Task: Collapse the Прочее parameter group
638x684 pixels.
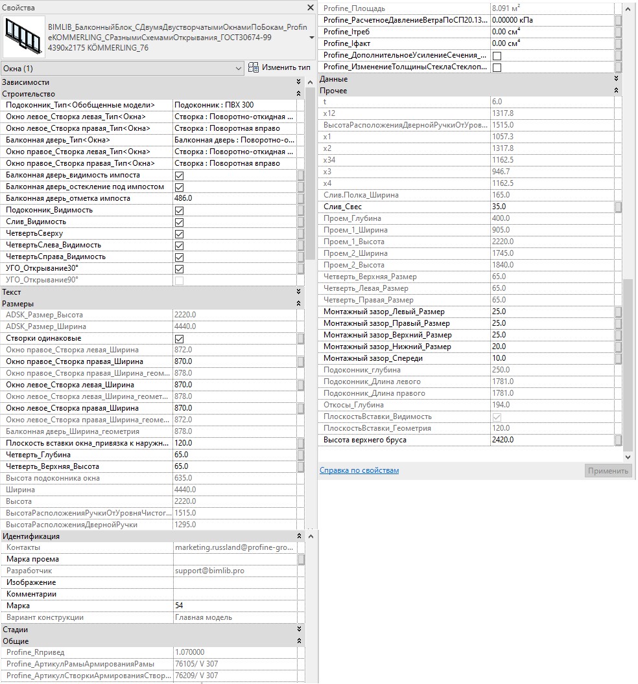Action: [x=615, y=91]
